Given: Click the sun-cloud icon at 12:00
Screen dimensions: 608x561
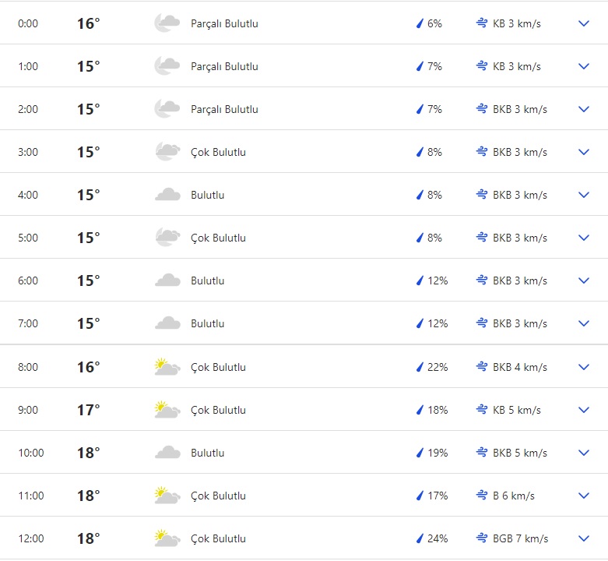Looking at the screenshot, I should [x=167, y=538].
